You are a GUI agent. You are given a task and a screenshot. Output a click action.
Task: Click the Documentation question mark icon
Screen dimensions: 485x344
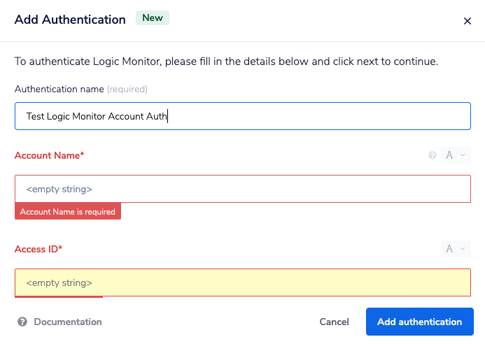(22, 322)
